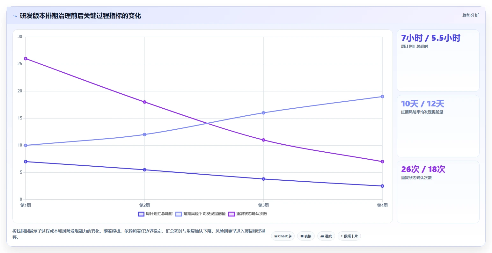Select the 进度 tag

click(x=326, y=236)
